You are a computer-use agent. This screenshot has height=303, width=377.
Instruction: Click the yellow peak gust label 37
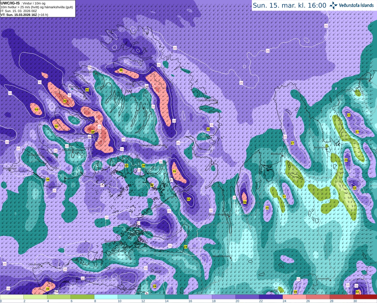65,101
